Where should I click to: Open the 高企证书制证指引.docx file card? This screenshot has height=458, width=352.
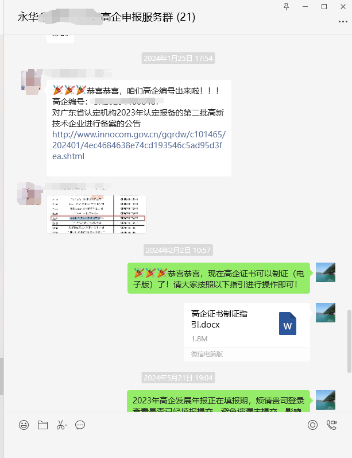click(247, 332)
